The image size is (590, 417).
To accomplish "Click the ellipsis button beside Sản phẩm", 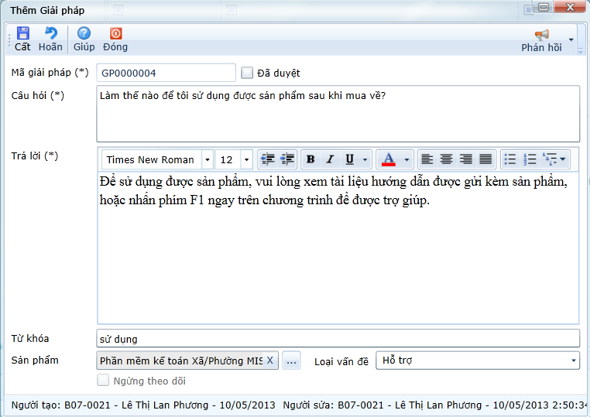I will click(291, 361).
